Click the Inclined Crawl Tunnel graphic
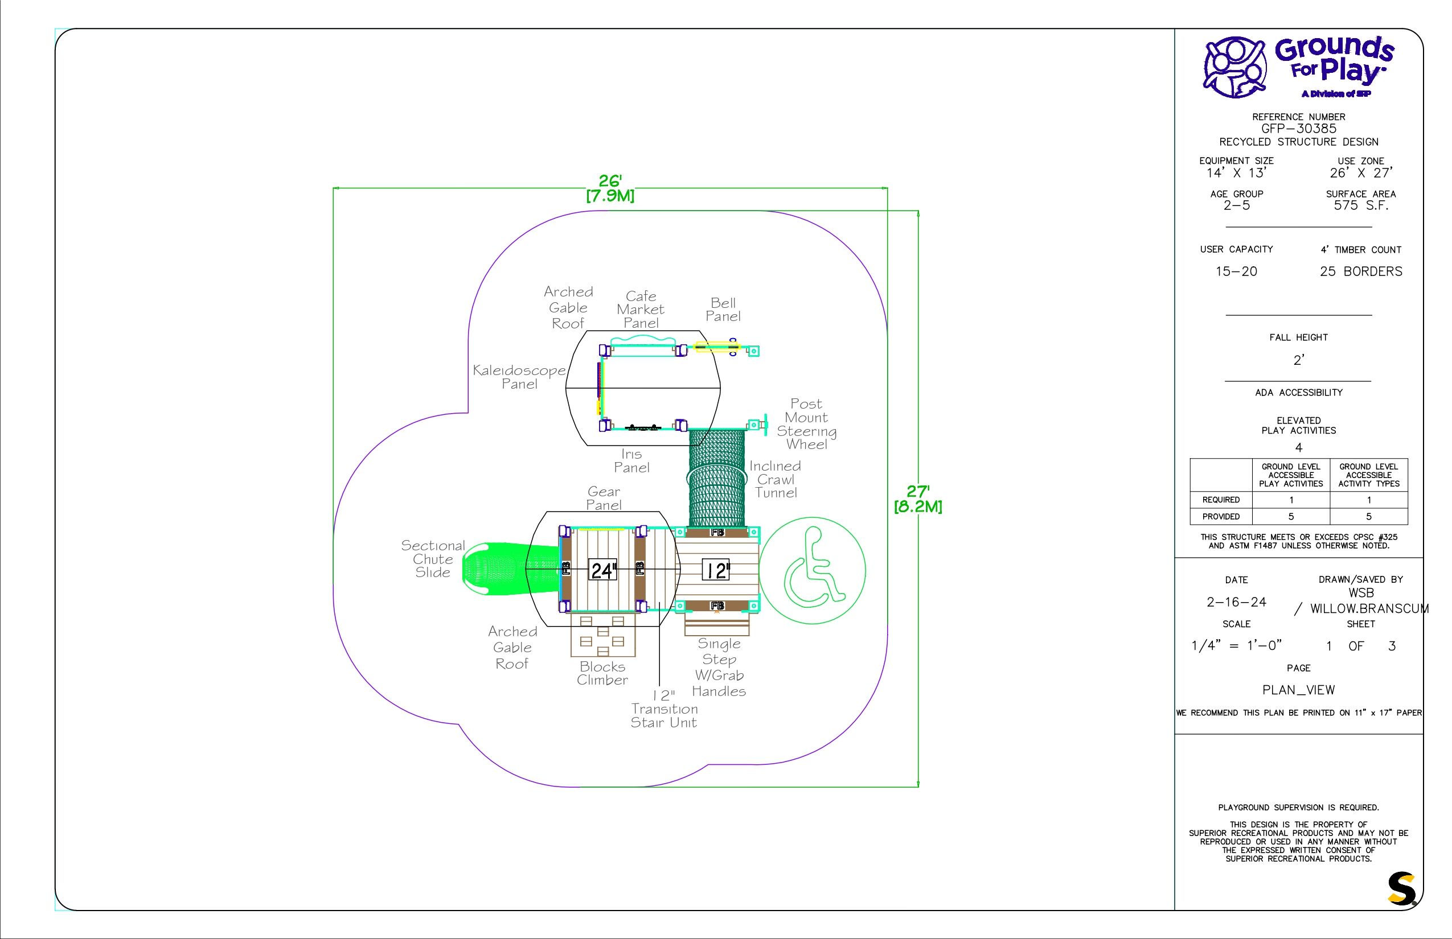The height and width of the screenshot is (939, 1452). coord(717,479)
